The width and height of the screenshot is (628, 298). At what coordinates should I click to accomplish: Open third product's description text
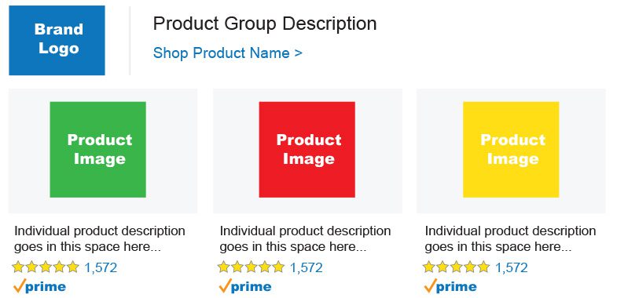(510, 239)
